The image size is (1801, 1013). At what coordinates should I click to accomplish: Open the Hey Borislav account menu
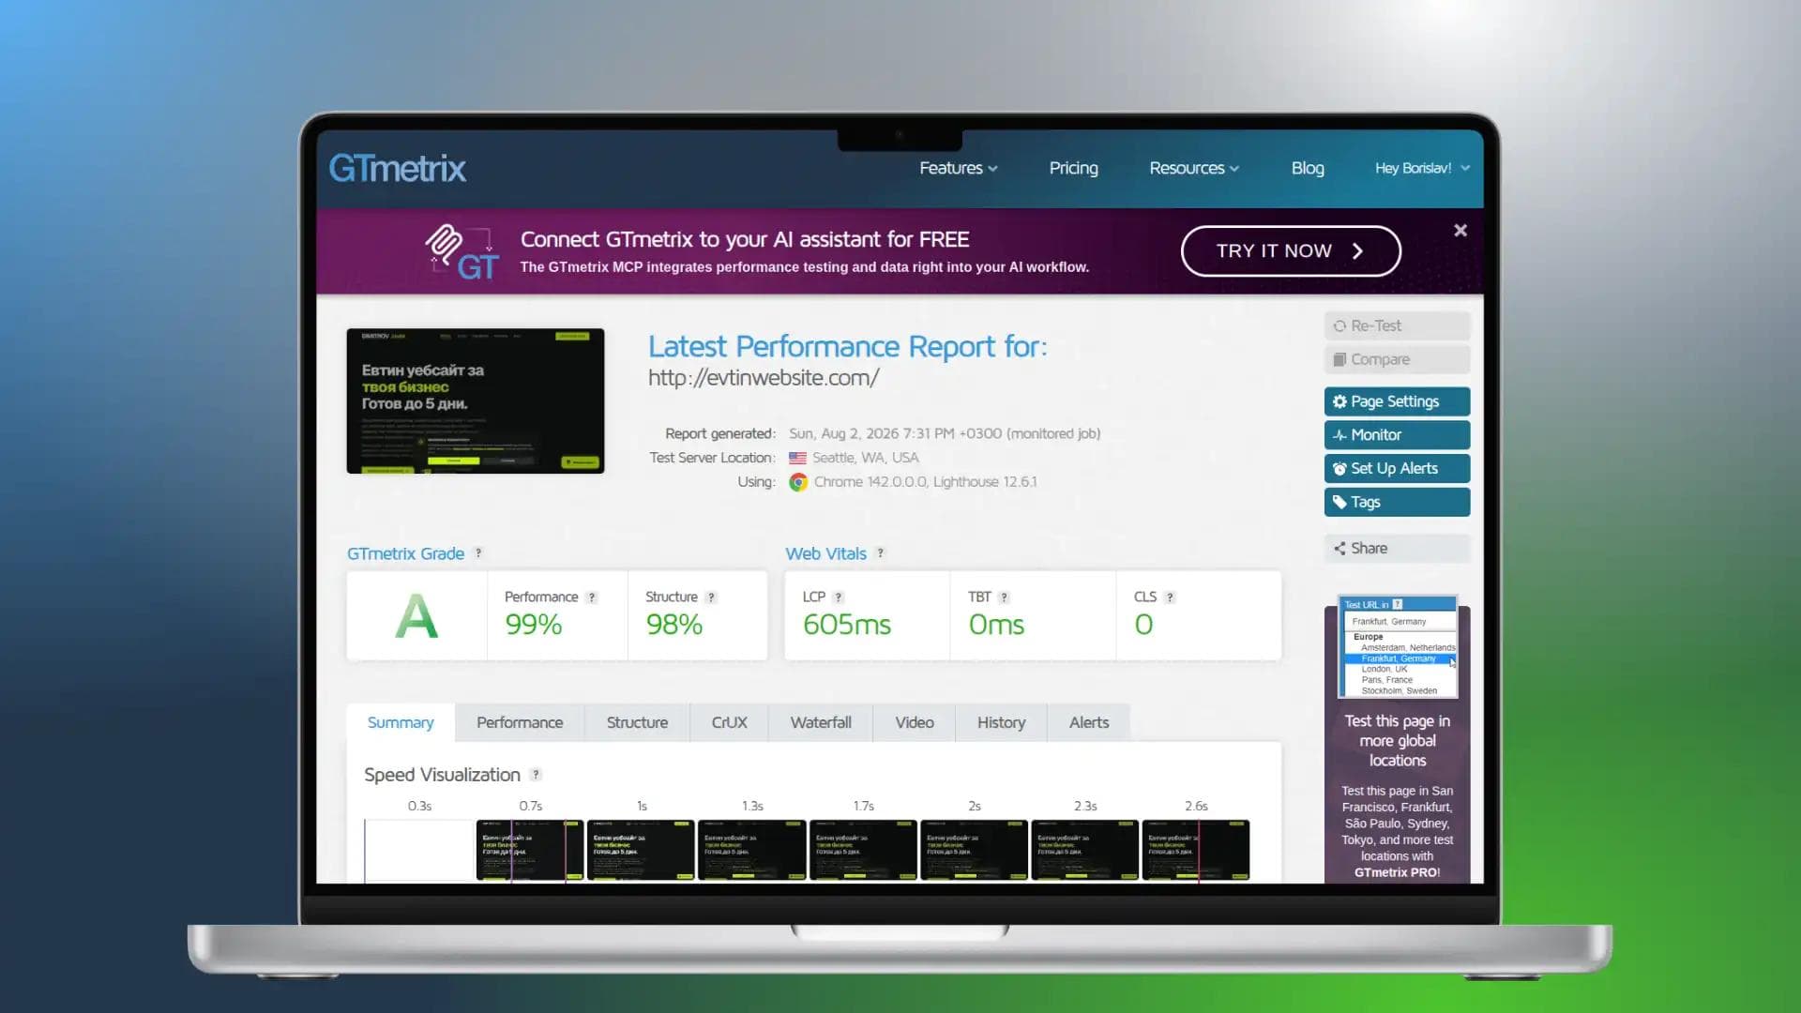click(1422, 168)
